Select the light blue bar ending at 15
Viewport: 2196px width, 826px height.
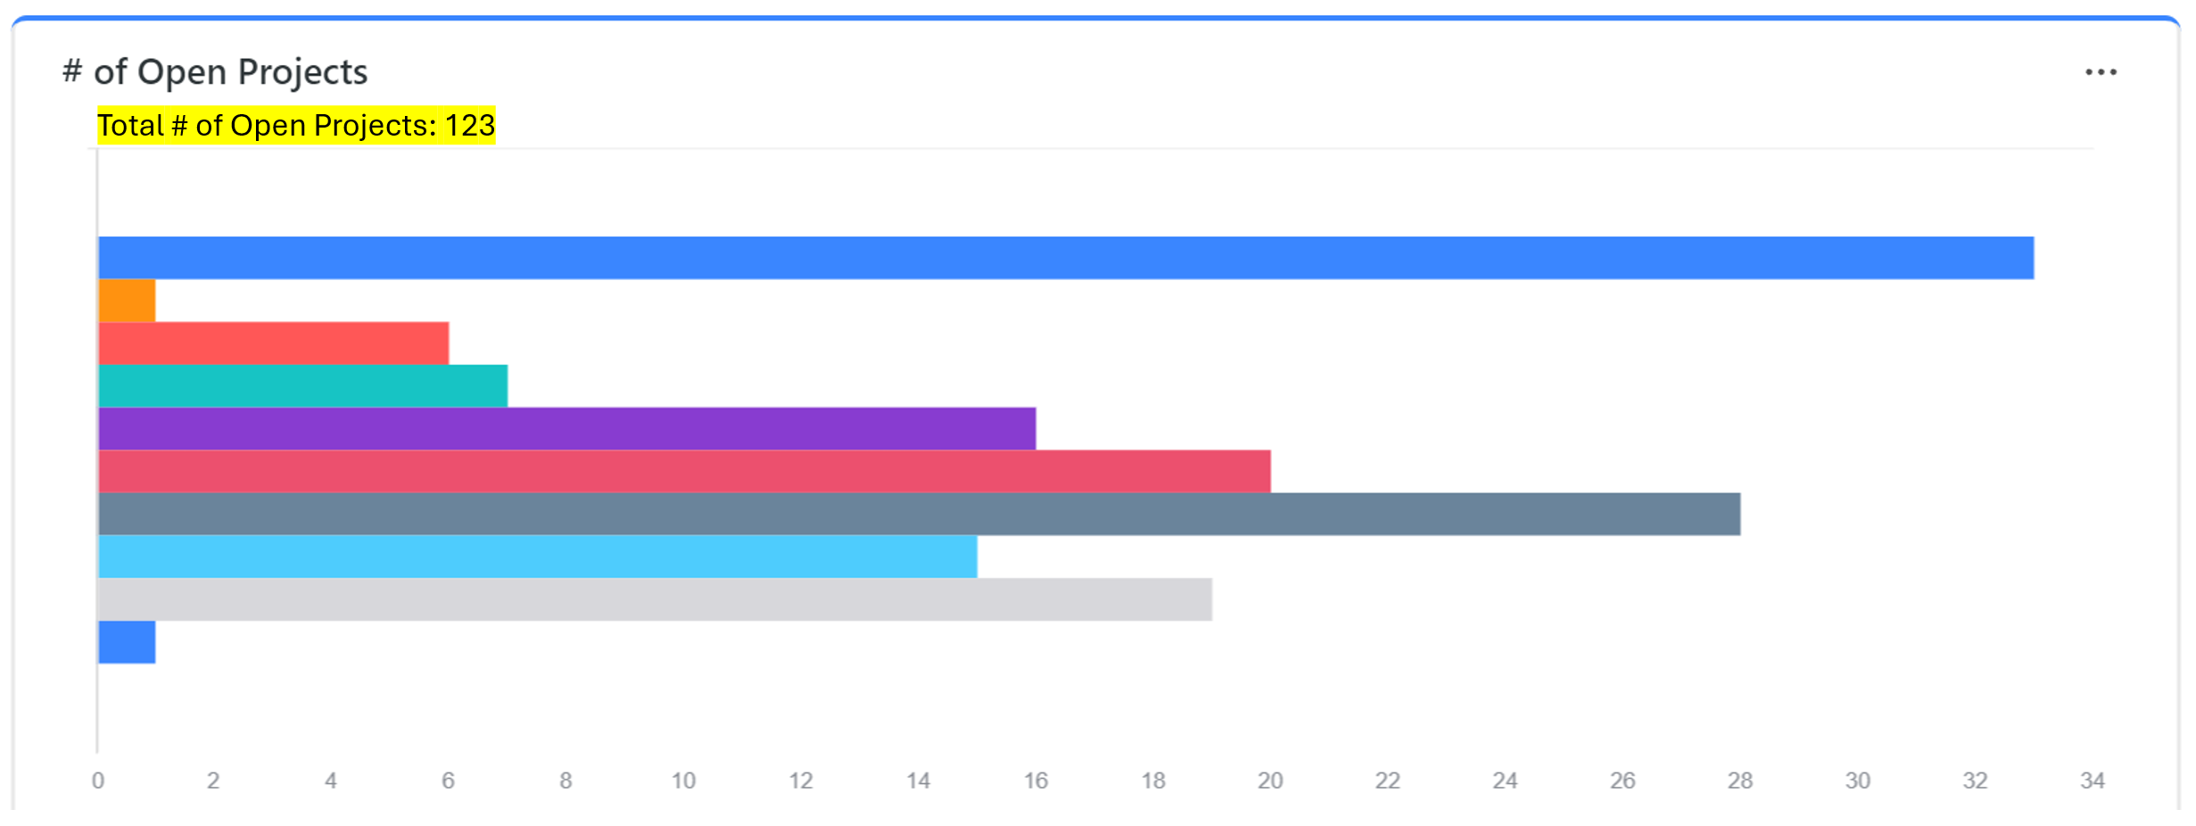pos(537,557)
